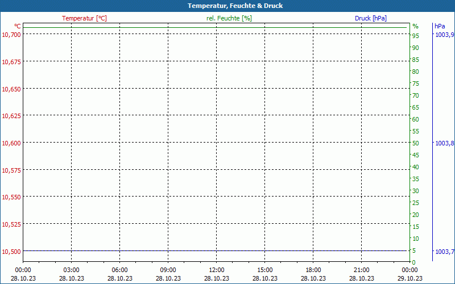455x284 pixels.
Task: Click the 10,625 temperature axis value
Action: tap(11, 116)
